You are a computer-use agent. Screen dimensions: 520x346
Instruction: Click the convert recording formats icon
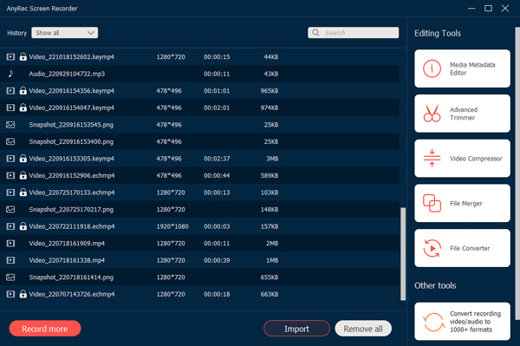pos(433,322)
